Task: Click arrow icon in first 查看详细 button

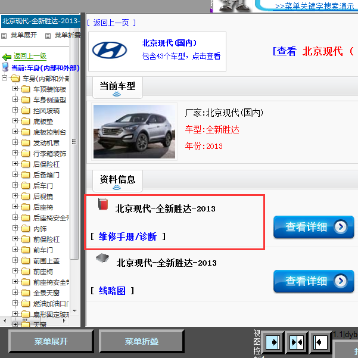Action: coord(341,227)
